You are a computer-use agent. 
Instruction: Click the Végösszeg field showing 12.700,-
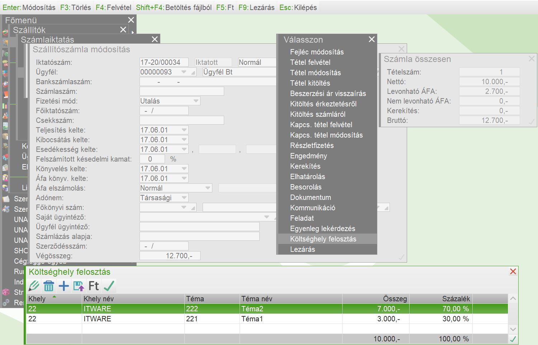tap(170, 256)
